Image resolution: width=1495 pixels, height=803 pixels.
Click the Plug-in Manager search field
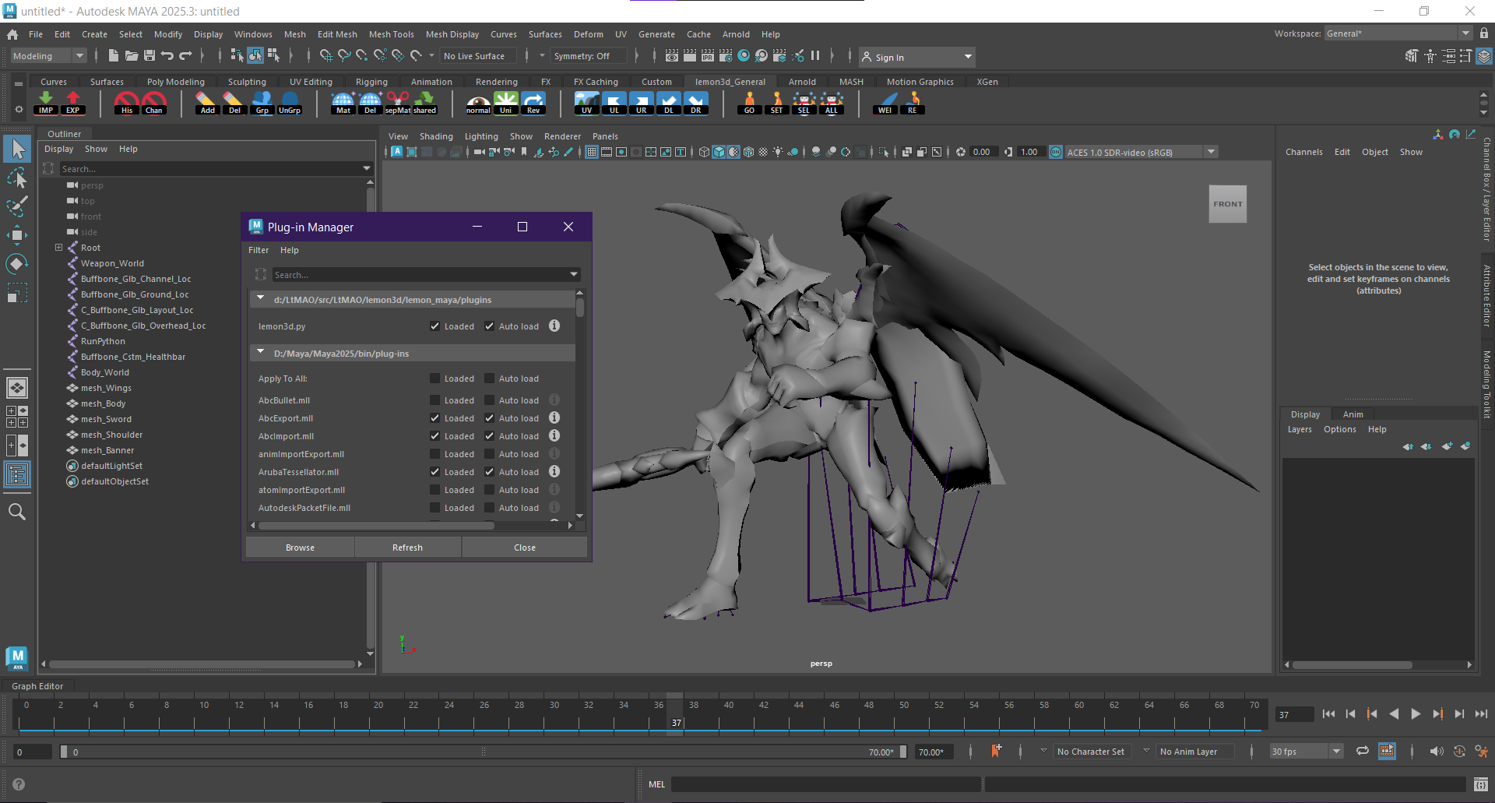click(x=420, y=275)
